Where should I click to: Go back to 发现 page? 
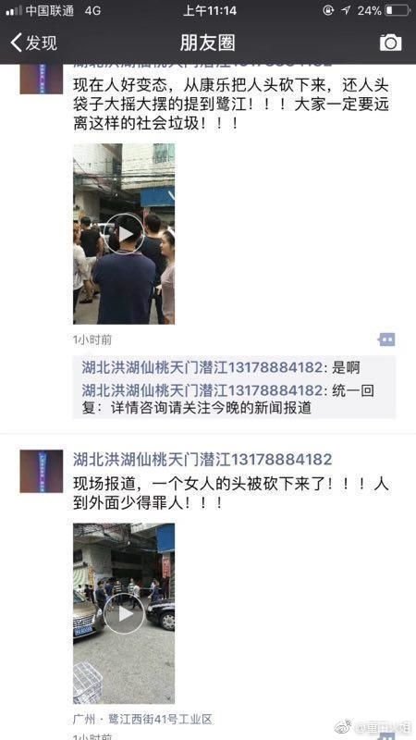(x=33, y=43)
